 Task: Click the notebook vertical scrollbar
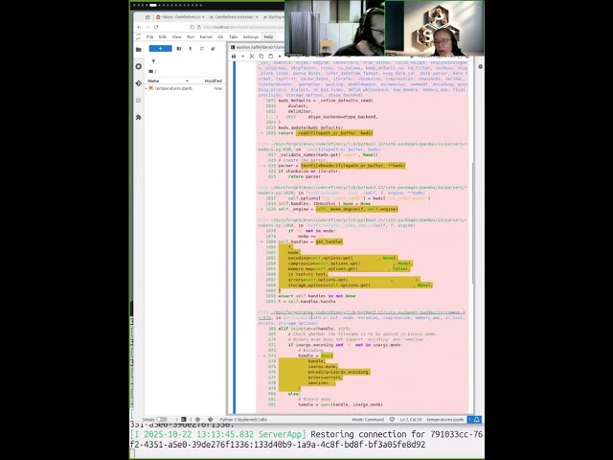471,223
